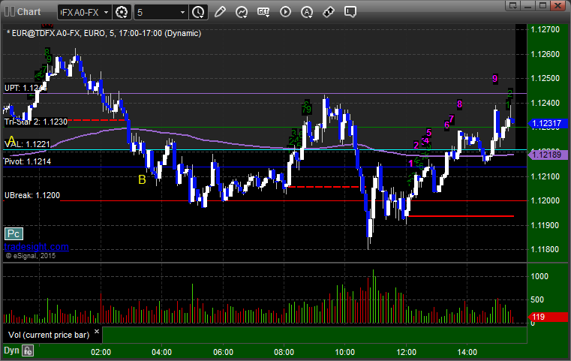Viewport: 571px width, 361px height.
Task: Click the 1.12700 price axis label
Action: tap(545, 29)
